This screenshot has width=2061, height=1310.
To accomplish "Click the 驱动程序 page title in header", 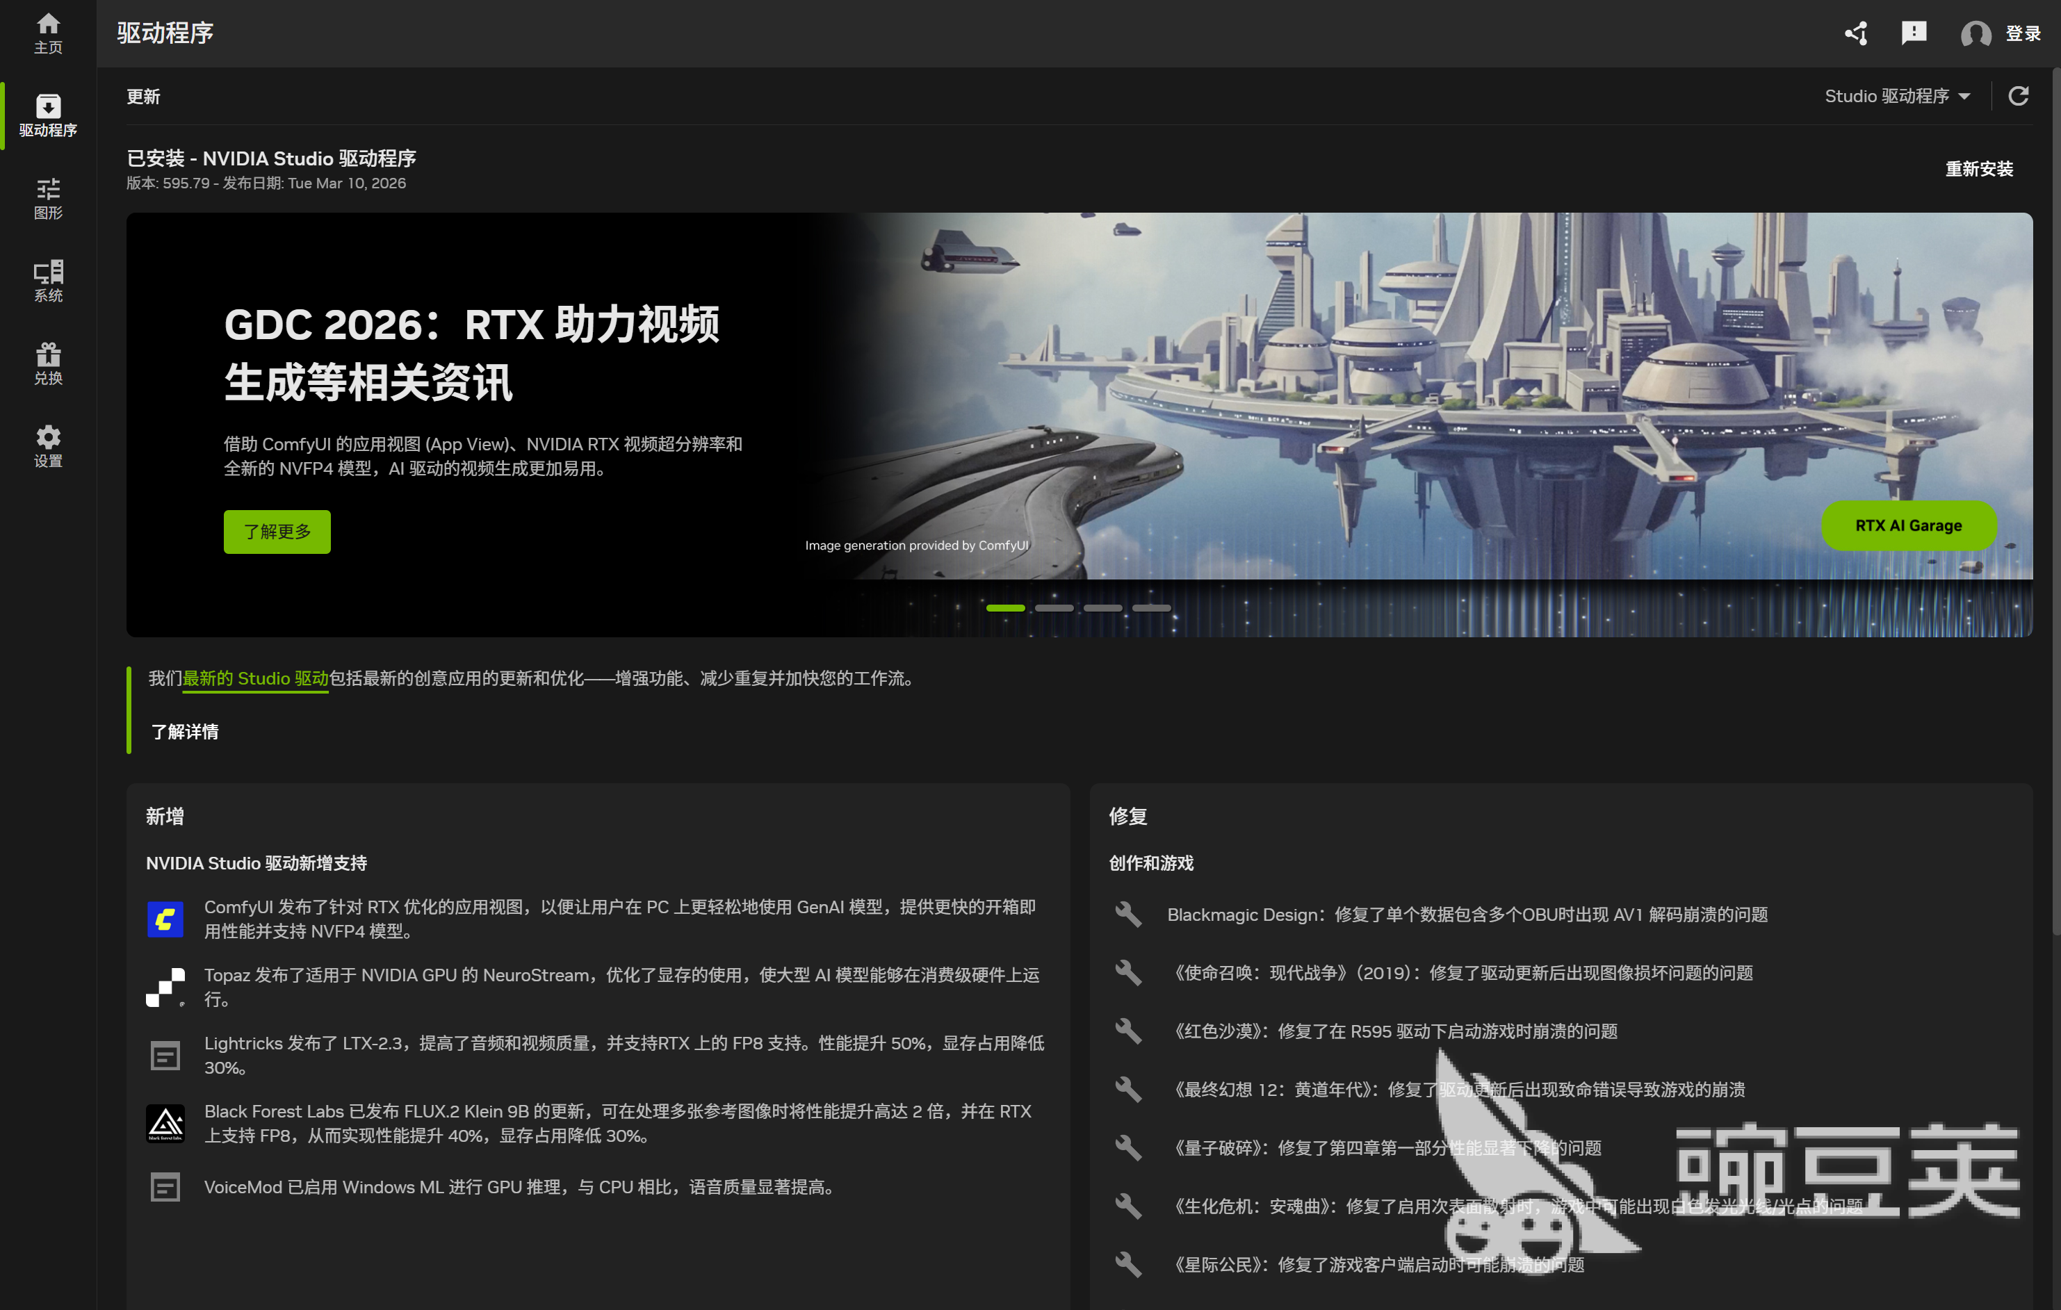I will 165,33.
